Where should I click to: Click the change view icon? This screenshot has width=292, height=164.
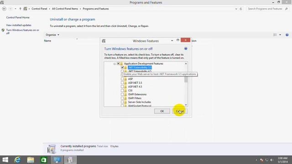[275, 35]
